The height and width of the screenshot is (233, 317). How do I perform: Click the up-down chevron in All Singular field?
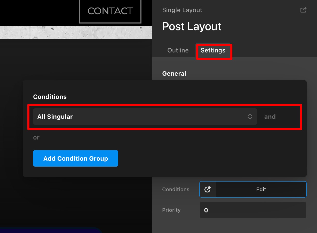(250, 116)
